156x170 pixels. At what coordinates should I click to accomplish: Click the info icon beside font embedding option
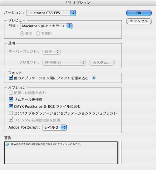pyautogui.click(x=94, y=78)
